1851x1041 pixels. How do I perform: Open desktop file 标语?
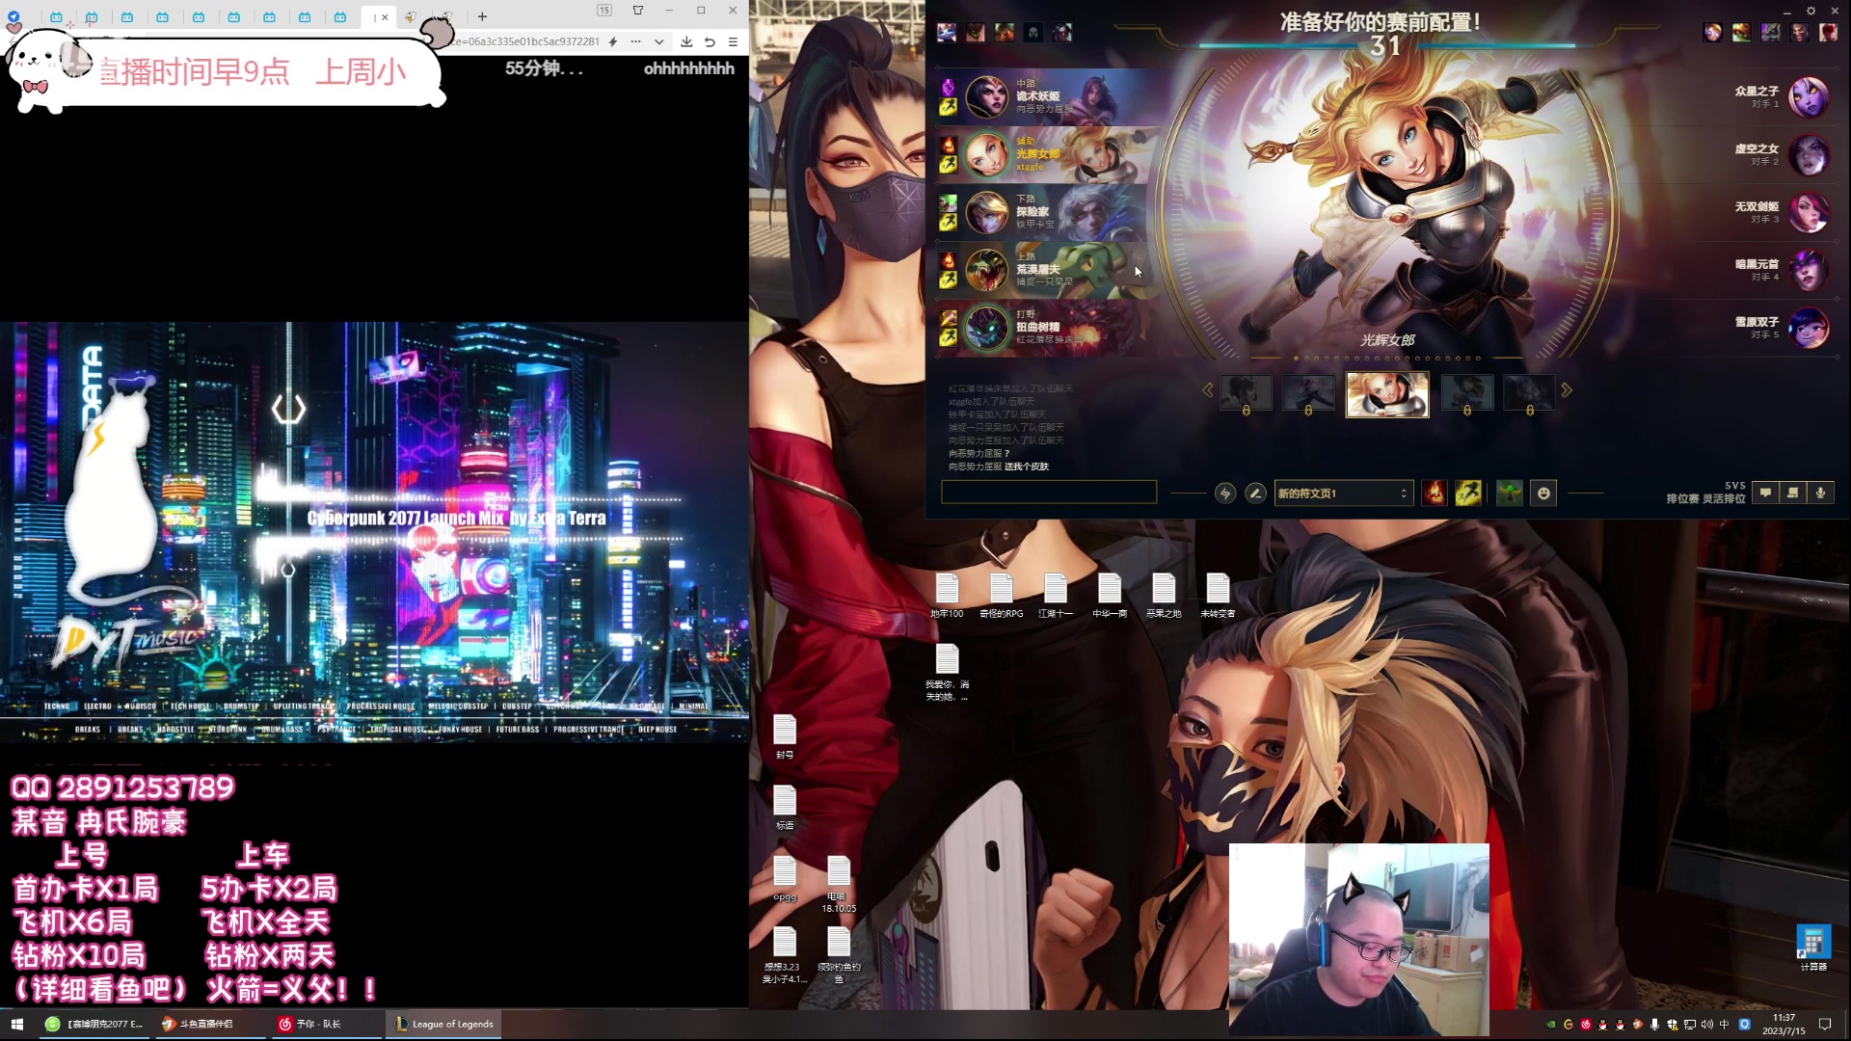[x=785, y=808]
